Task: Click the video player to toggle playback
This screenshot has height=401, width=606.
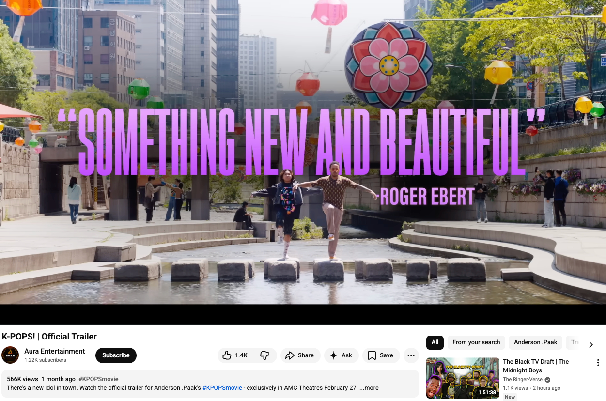Action: tap(303, 155)
